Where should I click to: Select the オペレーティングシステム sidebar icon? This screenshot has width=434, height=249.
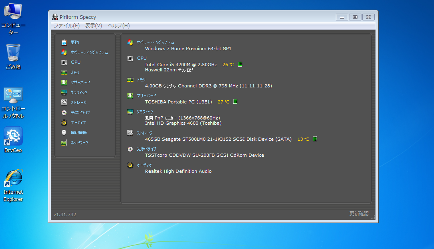click(x=64, y=53)
